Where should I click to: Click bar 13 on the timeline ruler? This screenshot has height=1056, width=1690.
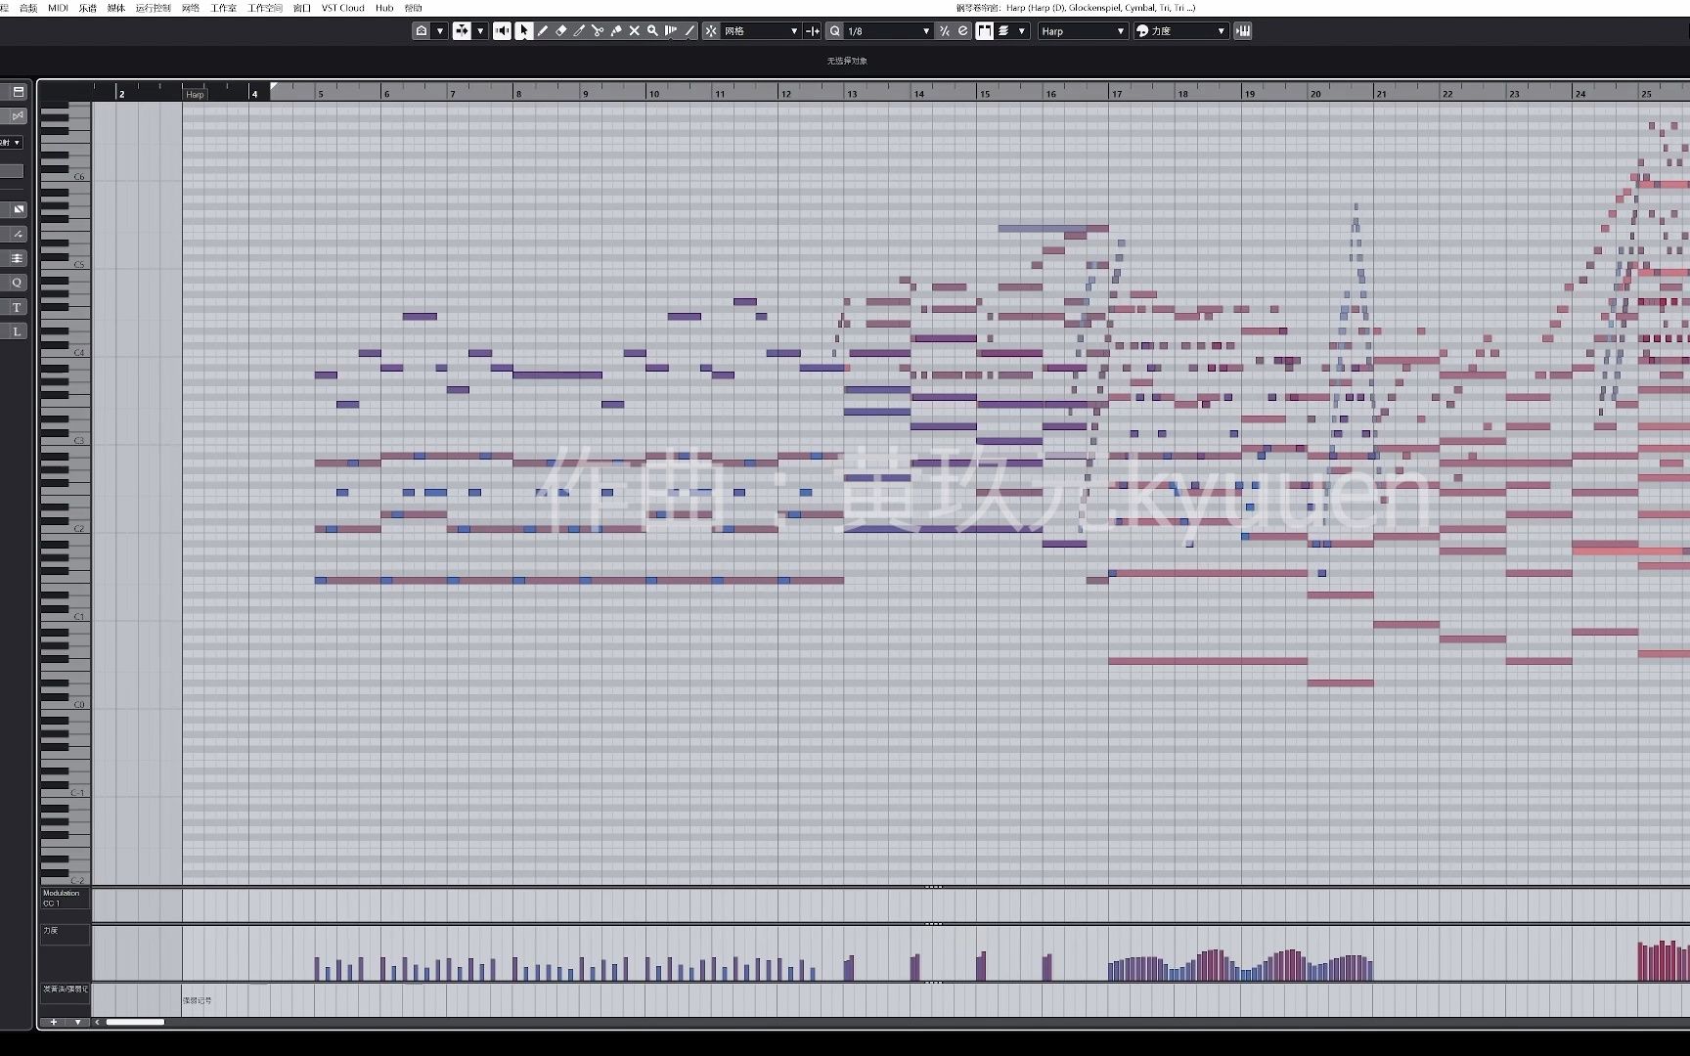coord(852,94)
